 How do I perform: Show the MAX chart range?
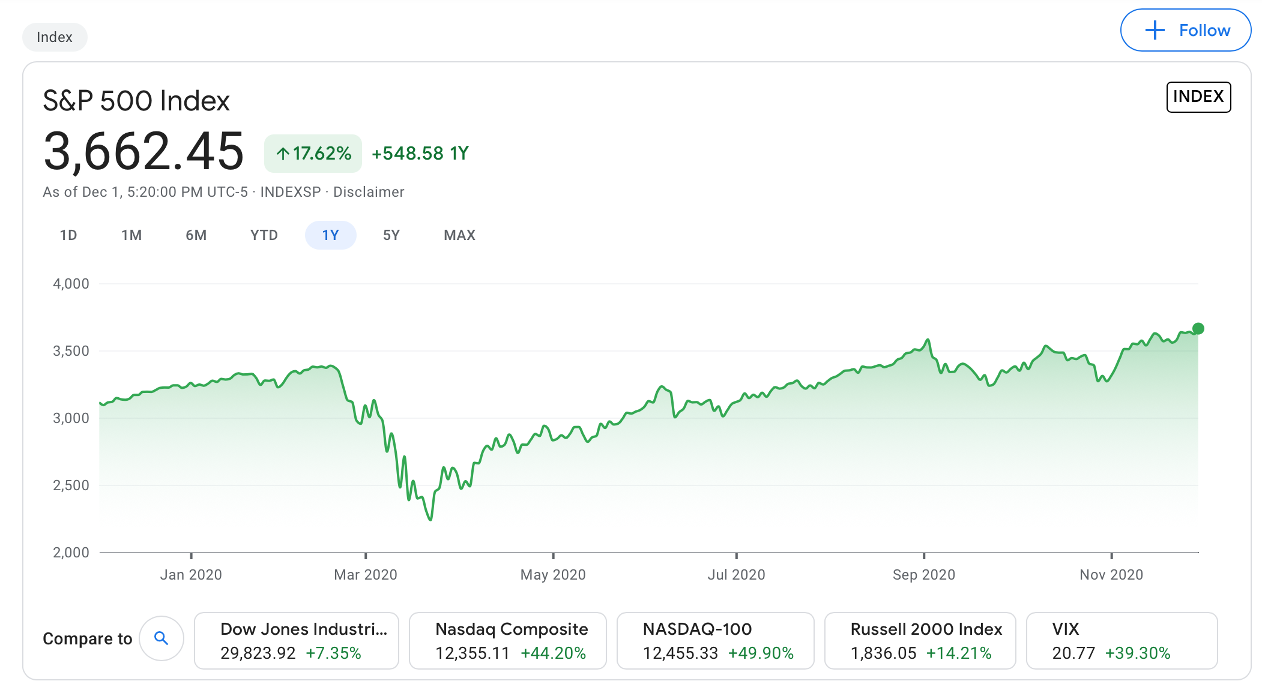tap(459, 235)
